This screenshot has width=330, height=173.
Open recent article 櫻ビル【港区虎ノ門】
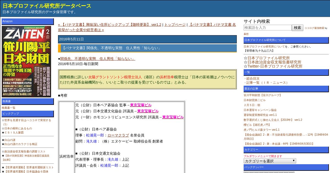(257, 125)
